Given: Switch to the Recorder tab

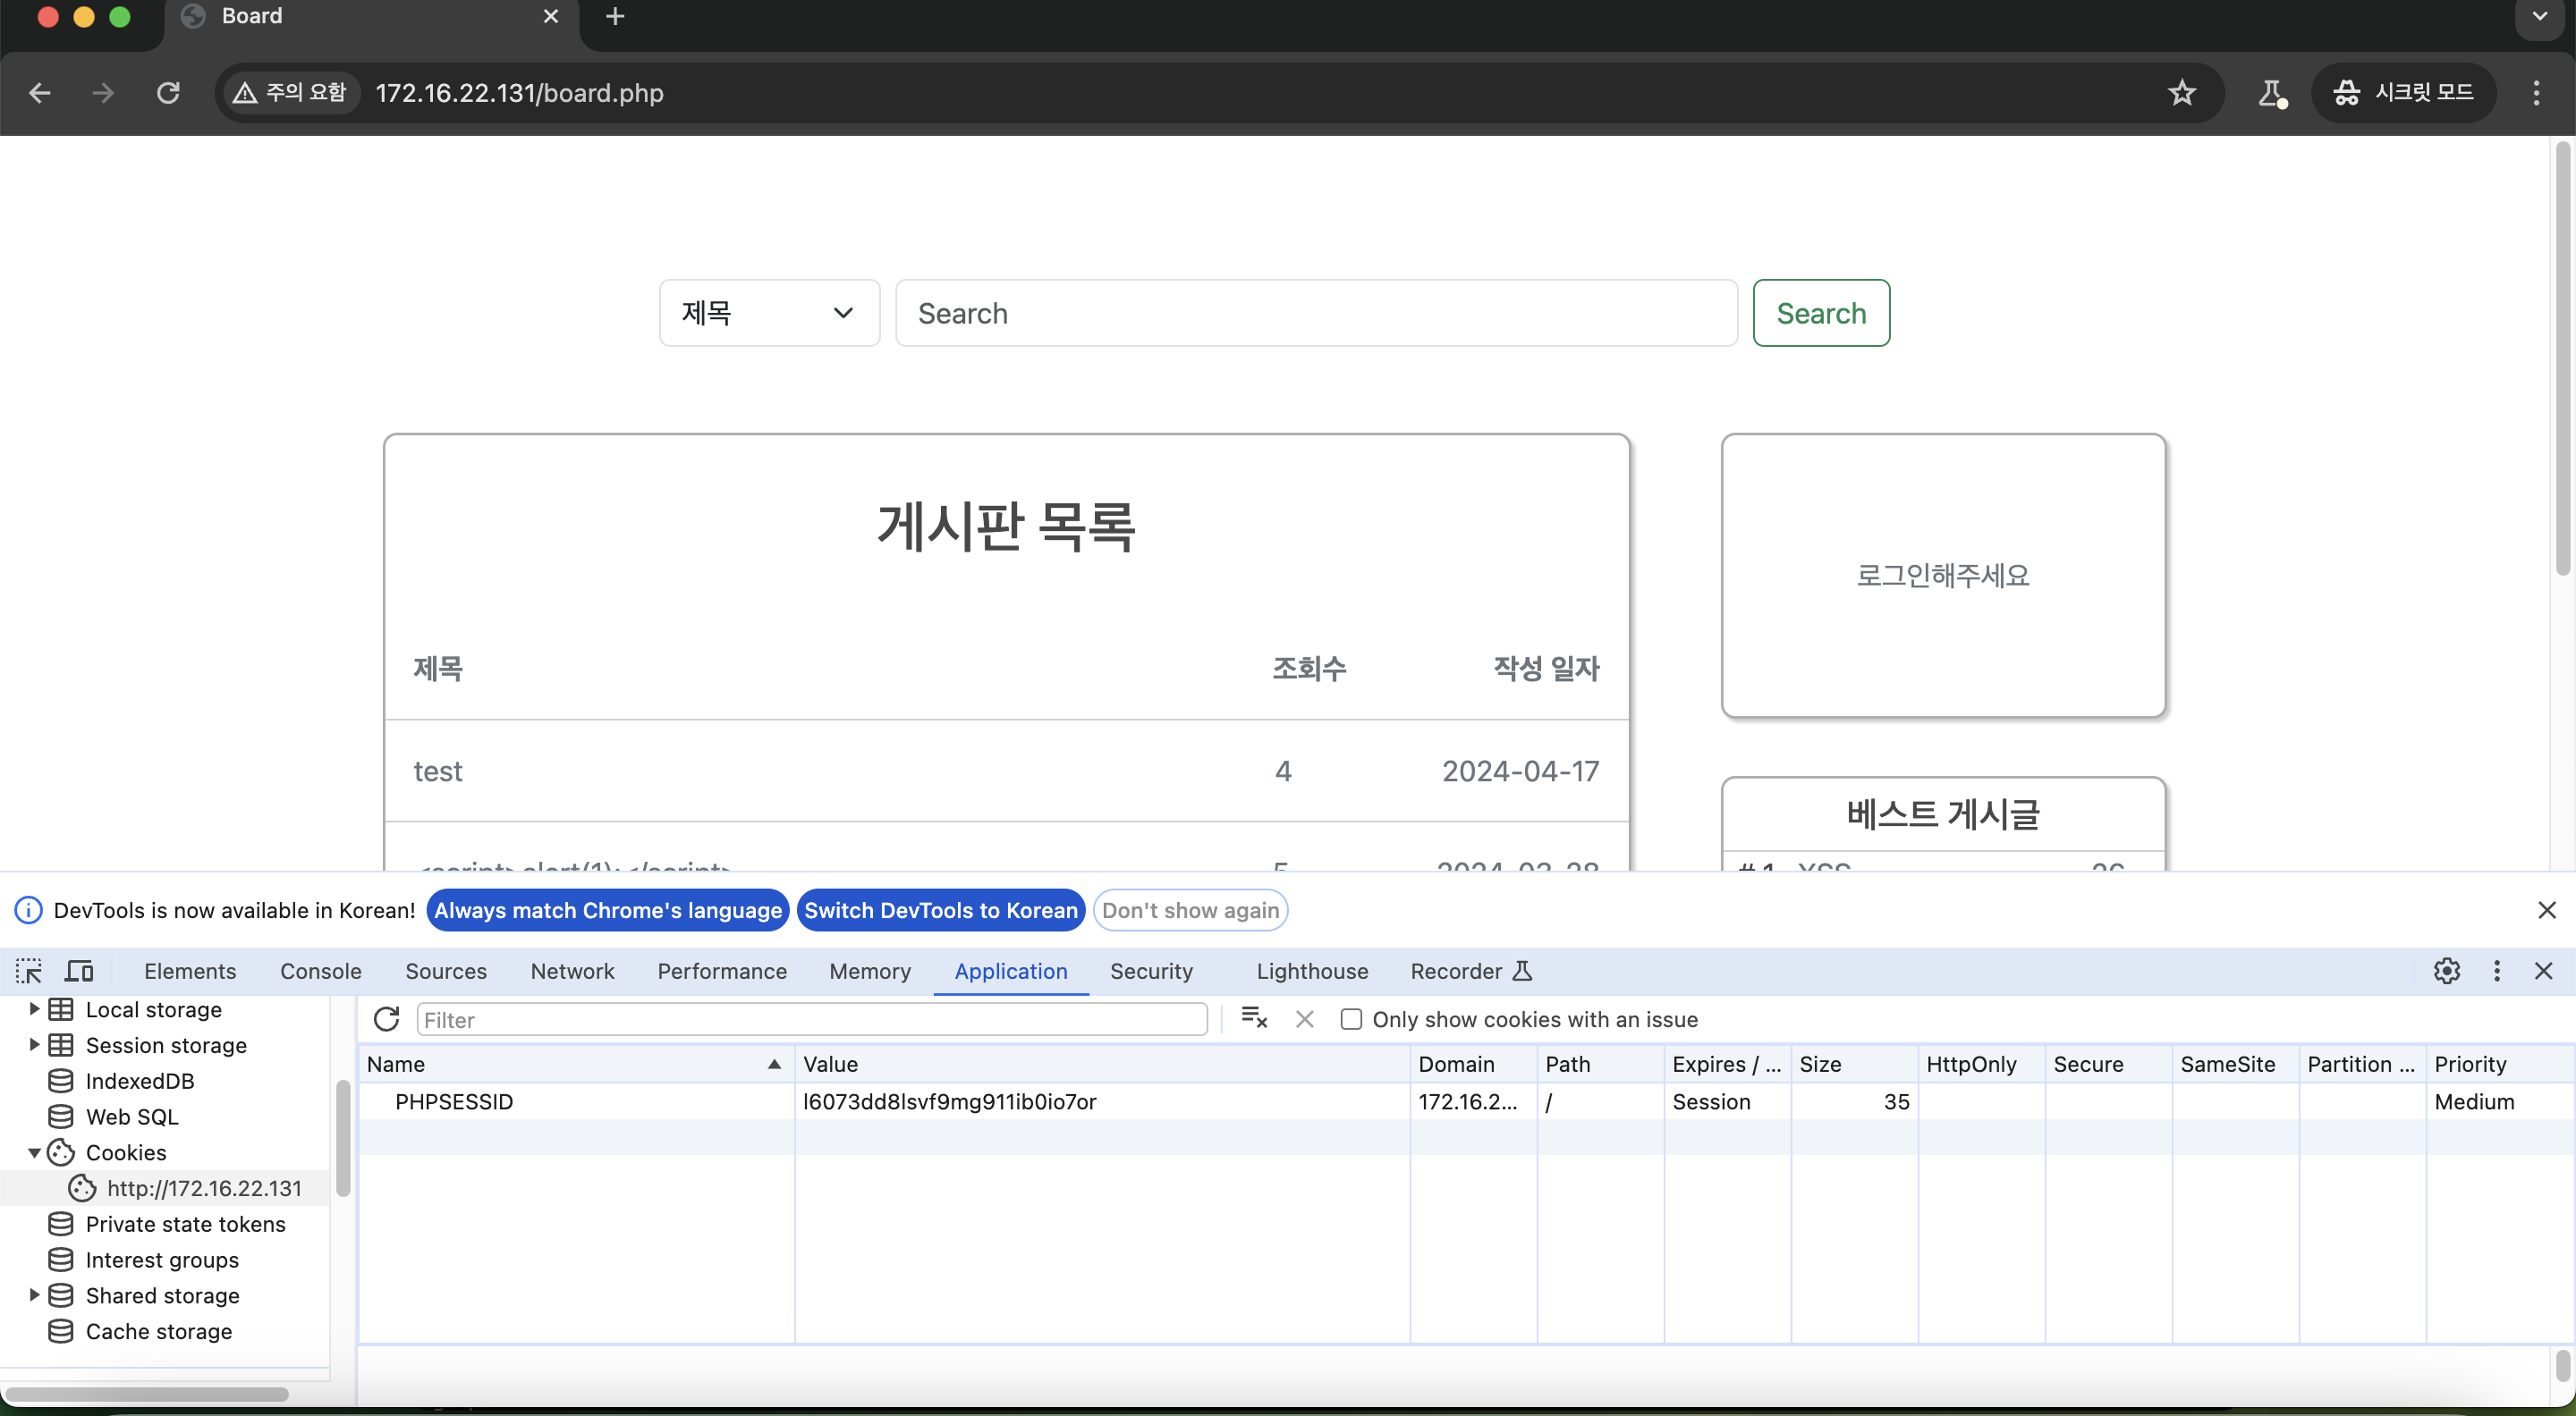Looking at the screenshot, I should coord(1470,972).
